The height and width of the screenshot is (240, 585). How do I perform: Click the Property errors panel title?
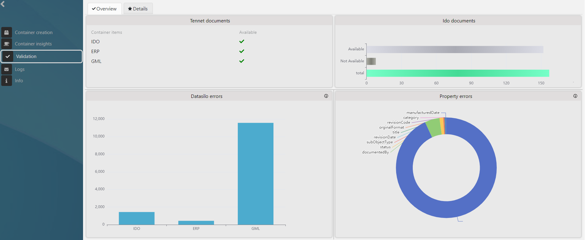456,96
